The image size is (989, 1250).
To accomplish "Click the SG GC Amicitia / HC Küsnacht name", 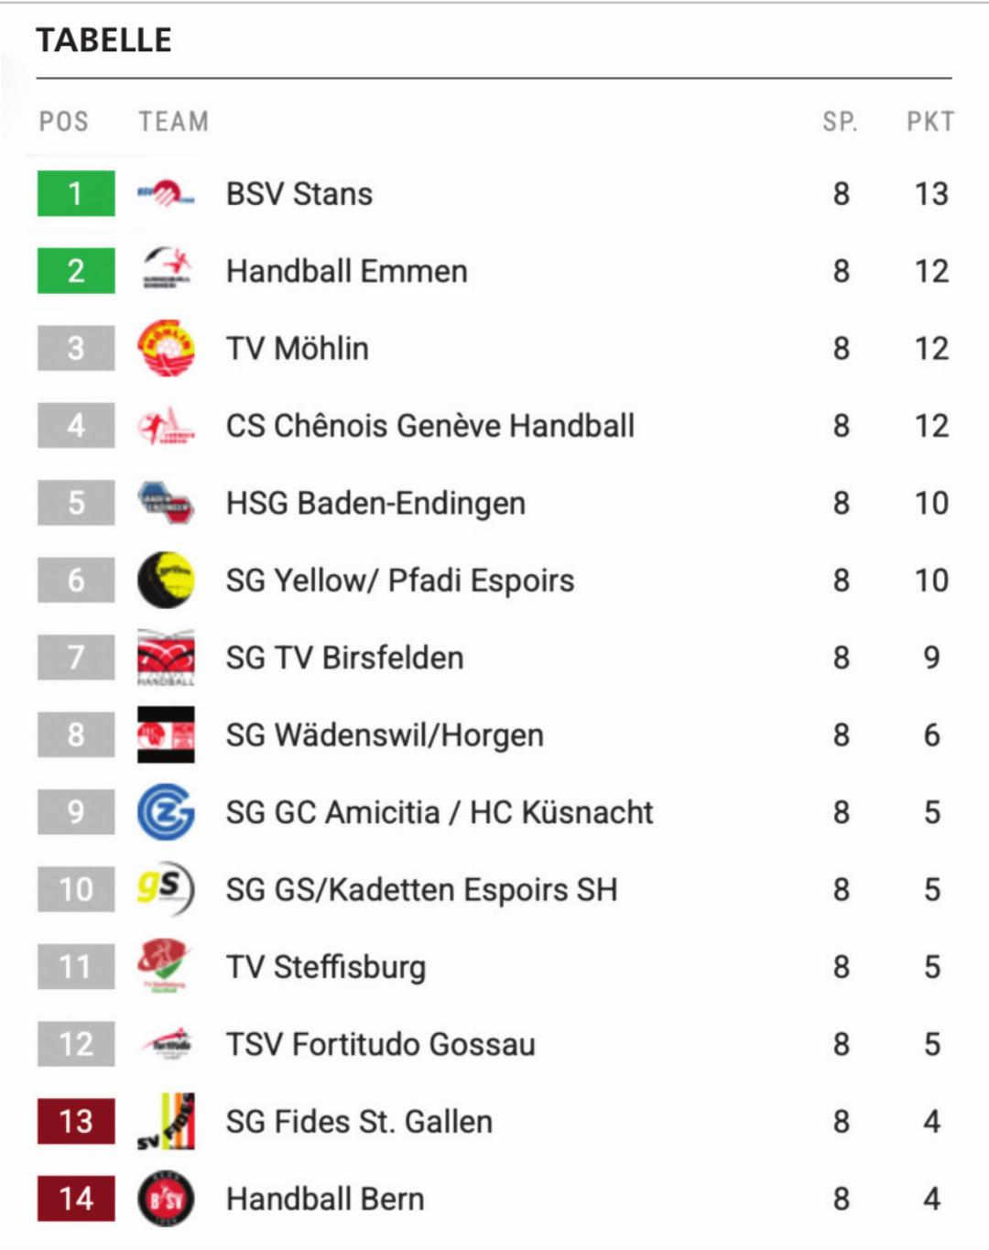I will pyautogui.click(x=440, y=812).
